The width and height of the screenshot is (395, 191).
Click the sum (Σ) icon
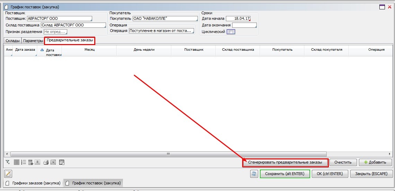(x=38, y=162)
